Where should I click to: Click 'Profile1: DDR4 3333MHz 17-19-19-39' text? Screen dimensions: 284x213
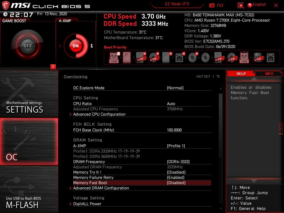click(106, 151)
